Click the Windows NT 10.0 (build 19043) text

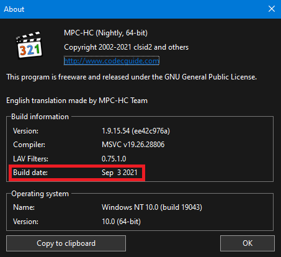[x=152, y=207]
